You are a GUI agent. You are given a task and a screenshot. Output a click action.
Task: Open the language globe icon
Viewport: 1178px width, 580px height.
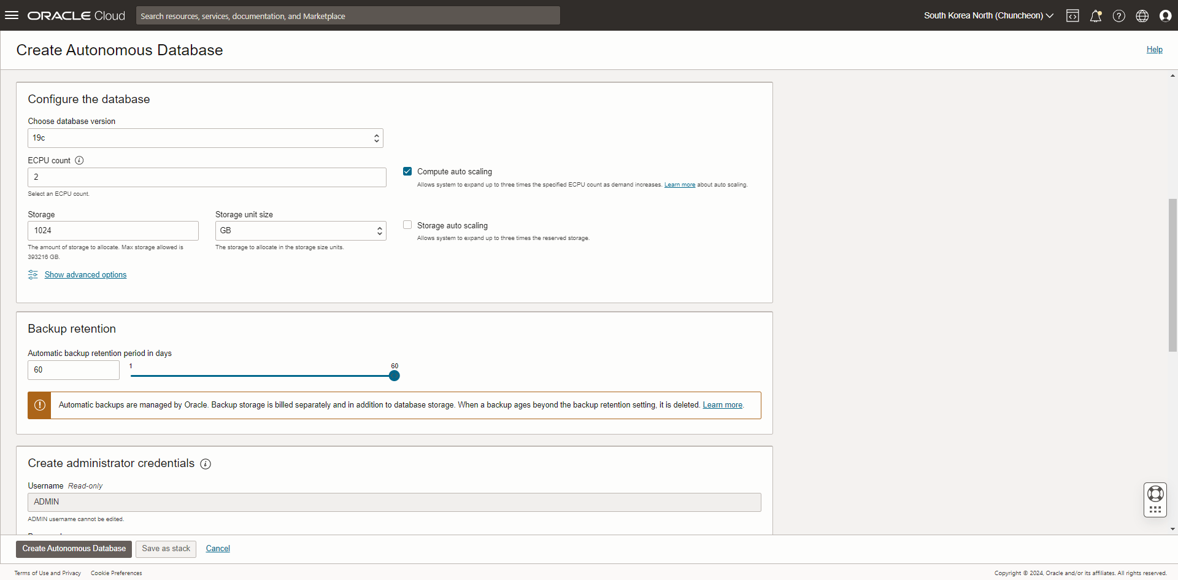click(x=1142, y=16)
